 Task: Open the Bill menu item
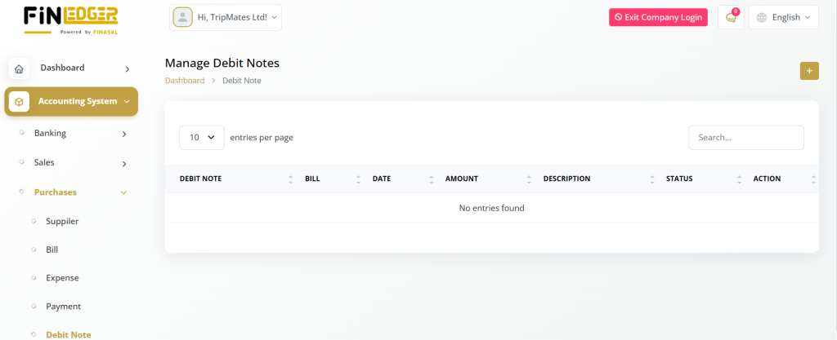tap(52, 249)
